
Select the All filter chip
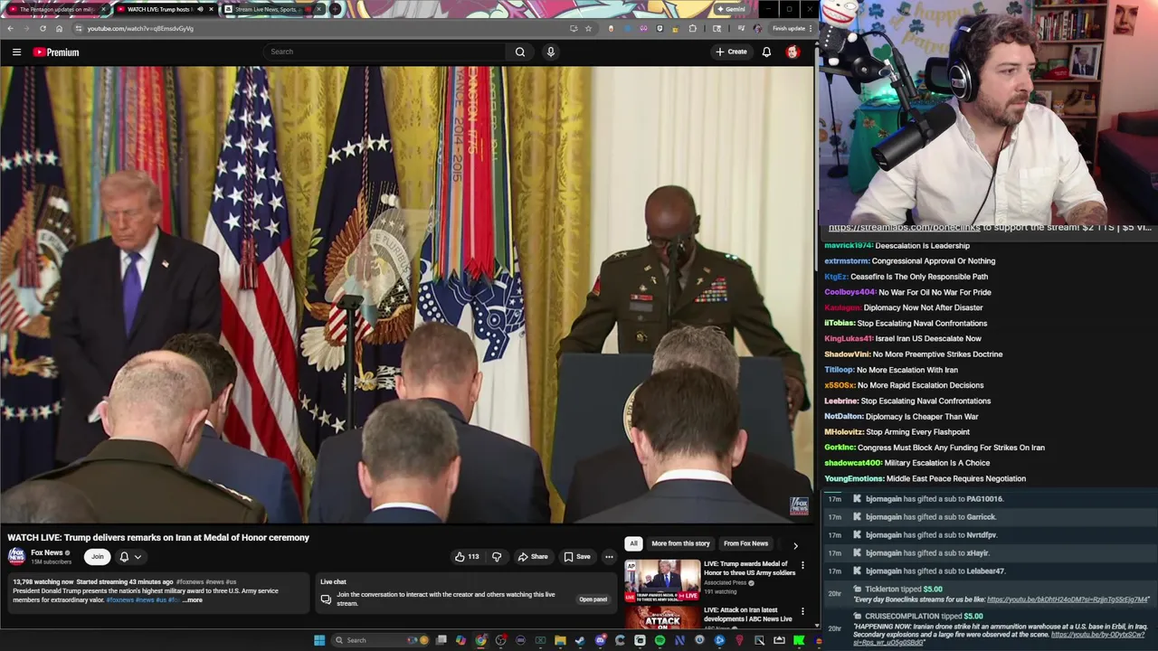633,543
